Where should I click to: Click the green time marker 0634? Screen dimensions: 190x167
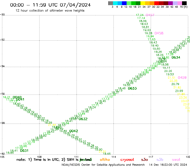(176, 58)
